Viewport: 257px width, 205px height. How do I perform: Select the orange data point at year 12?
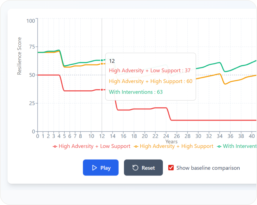(x=102, y=63)
